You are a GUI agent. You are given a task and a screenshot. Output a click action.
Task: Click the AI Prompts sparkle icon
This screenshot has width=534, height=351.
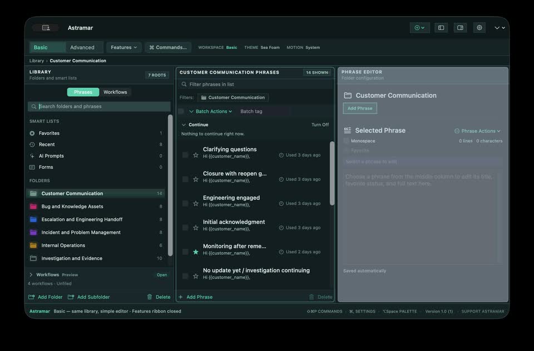(x=32, y=156)
